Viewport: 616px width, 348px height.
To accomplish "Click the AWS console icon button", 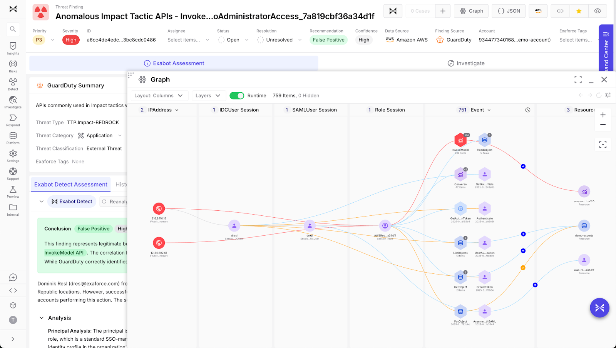I will click(x=538, y=11).
